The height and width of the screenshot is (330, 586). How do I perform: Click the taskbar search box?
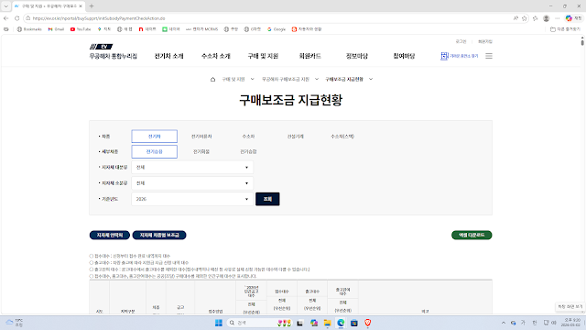(259, 323)
